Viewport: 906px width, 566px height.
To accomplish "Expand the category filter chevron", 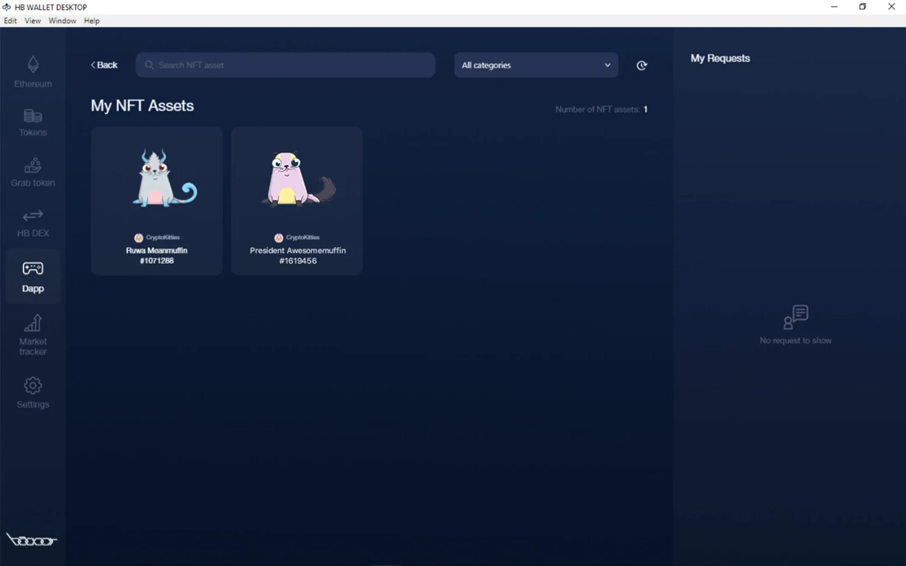I will point(608,65).
